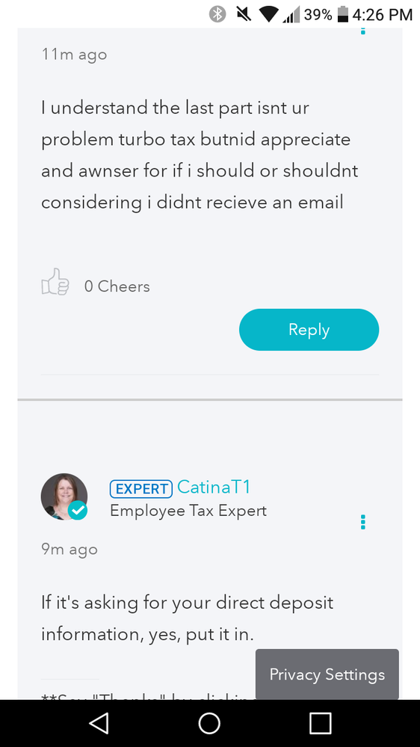Tap the EXPERT badge label
Screen dimensions: 420x747
(x=141, y=489)
